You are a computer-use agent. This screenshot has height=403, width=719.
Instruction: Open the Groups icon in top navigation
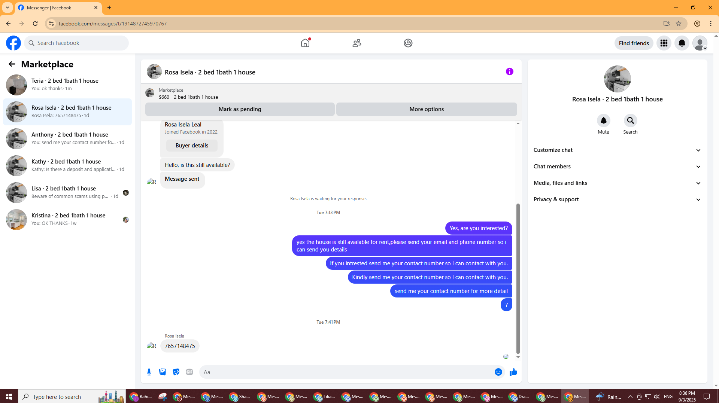point(408,43)
